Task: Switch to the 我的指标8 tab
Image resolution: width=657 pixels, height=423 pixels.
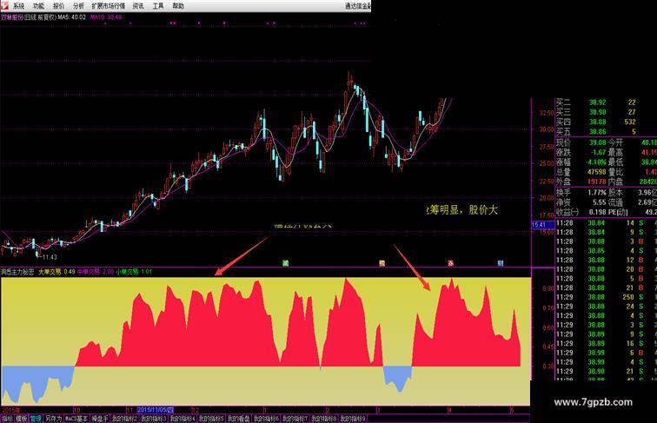Action: pyautogui.click(x=324, y=419)
